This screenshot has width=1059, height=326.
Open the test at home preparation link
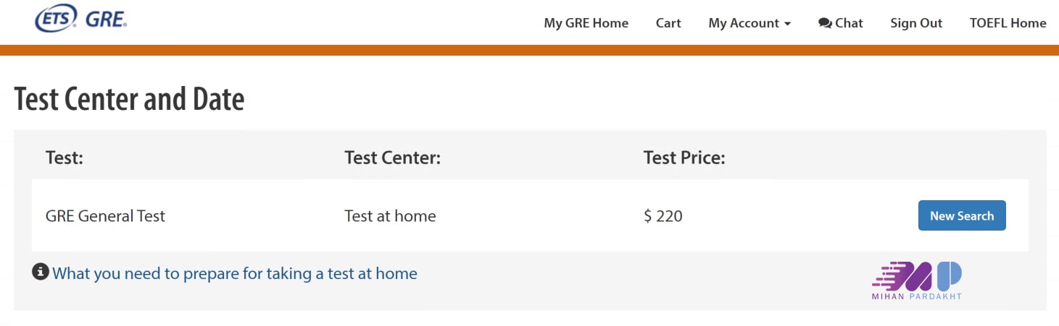pyautogui.click(x=235, y=273)
